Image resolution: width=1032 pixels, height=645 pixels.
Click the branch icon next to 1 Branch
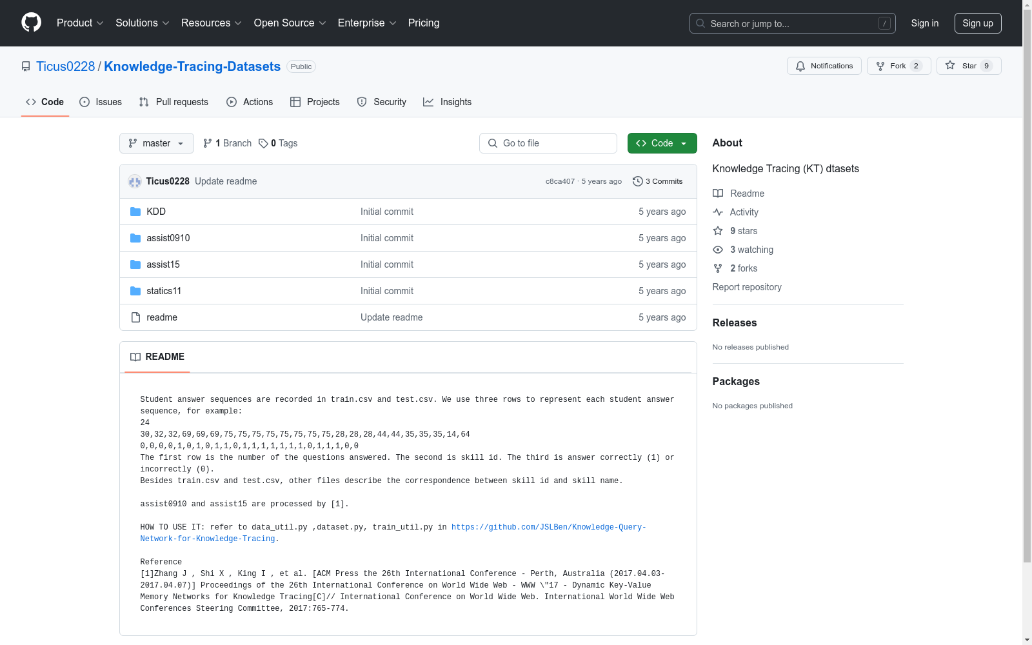coord(208,143)
